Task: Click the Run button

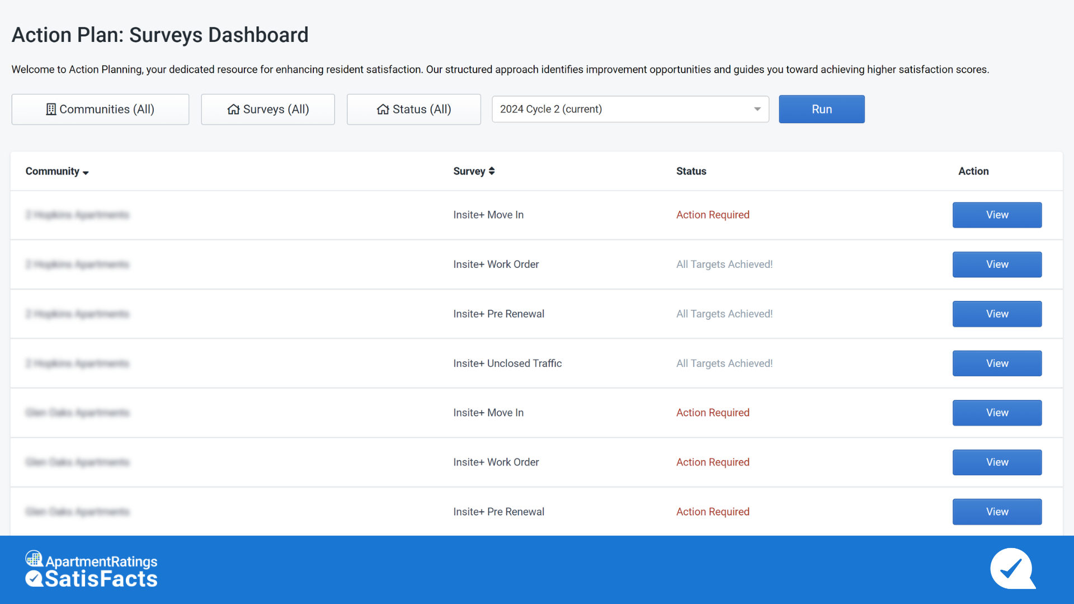Action: pos(821,109)
